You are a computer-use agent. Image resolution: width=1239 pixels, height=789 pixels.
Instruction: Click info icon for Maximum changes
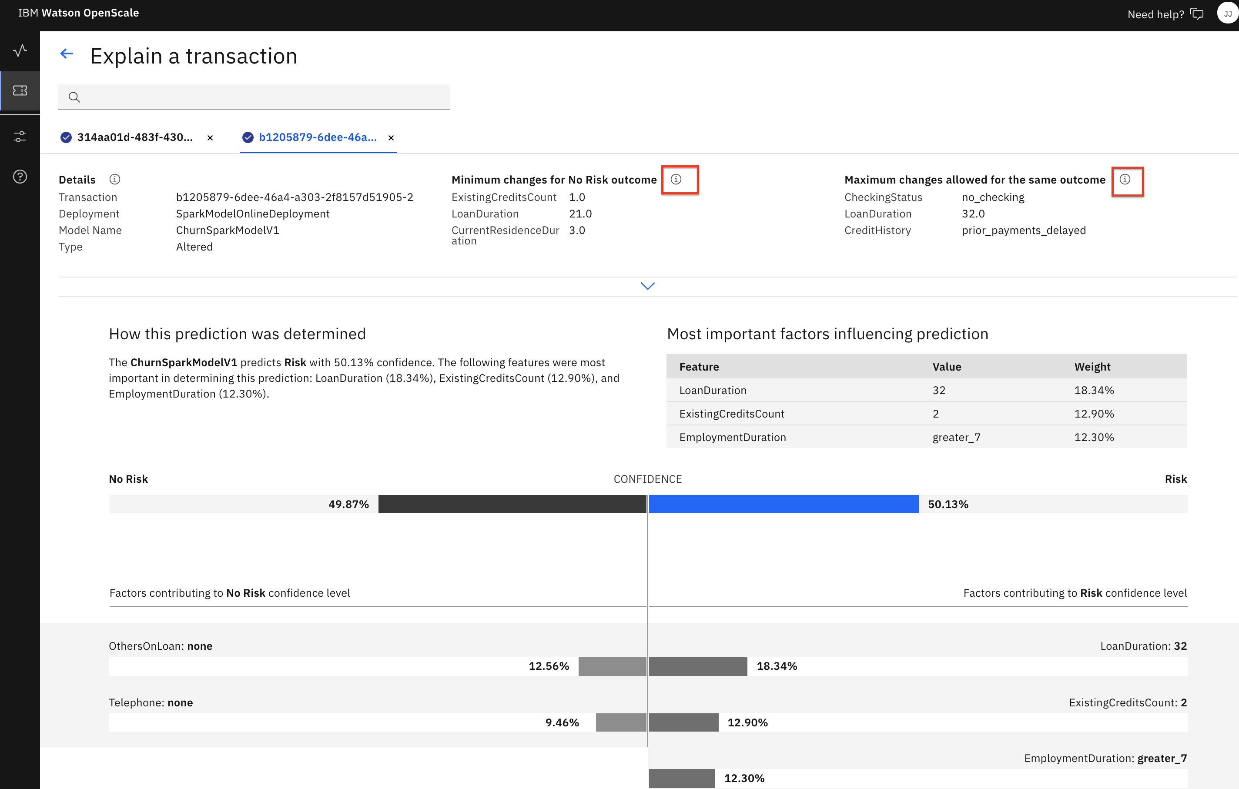pyautogui.click(x=1125, y=179)
